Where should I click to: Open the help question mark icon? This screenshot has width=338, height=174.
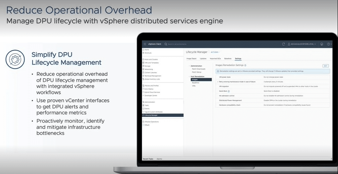(328, 44)
